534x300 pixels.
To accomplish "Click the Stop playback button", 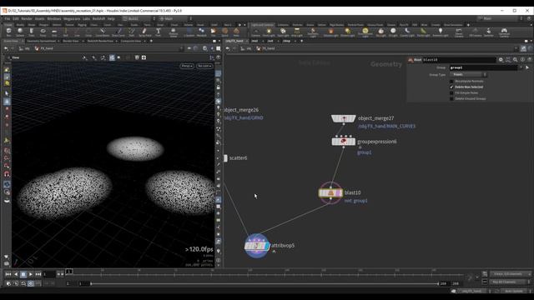I will click(23, 274).
